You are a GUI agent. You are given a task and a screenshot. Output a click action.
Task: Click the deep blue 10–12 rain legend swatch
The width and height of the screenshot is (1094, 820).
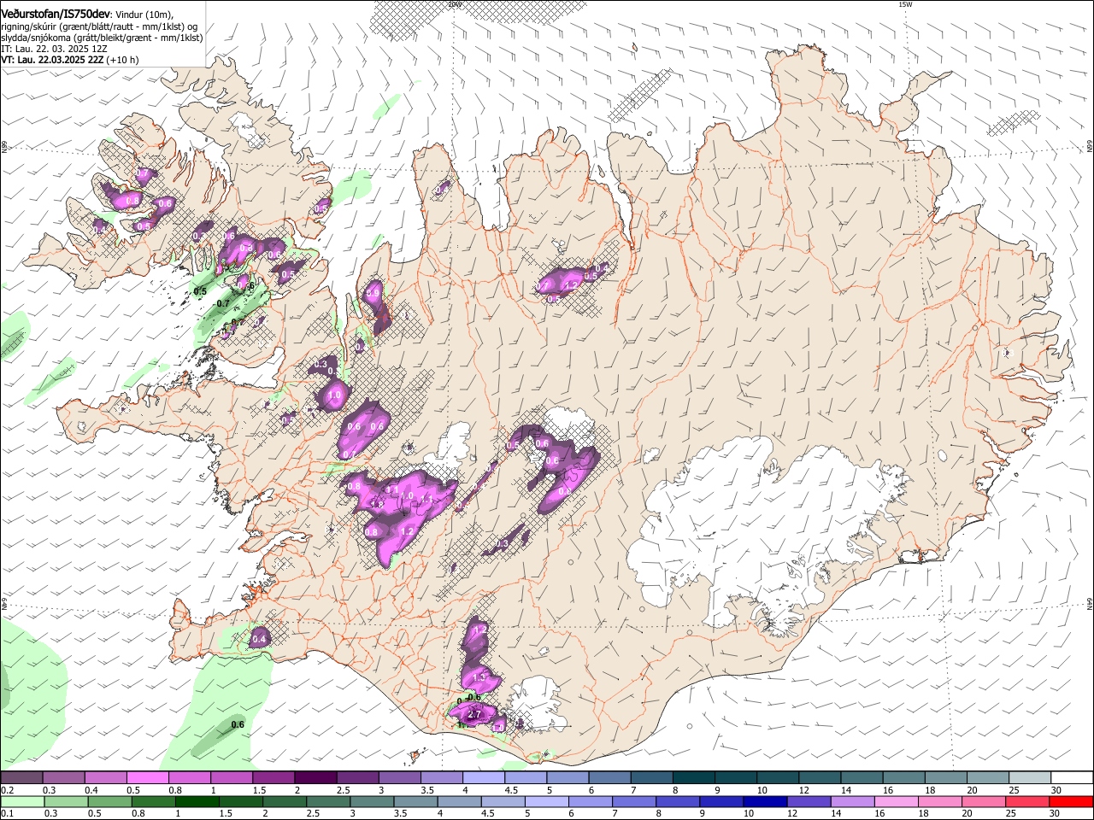tap(763, 801)
